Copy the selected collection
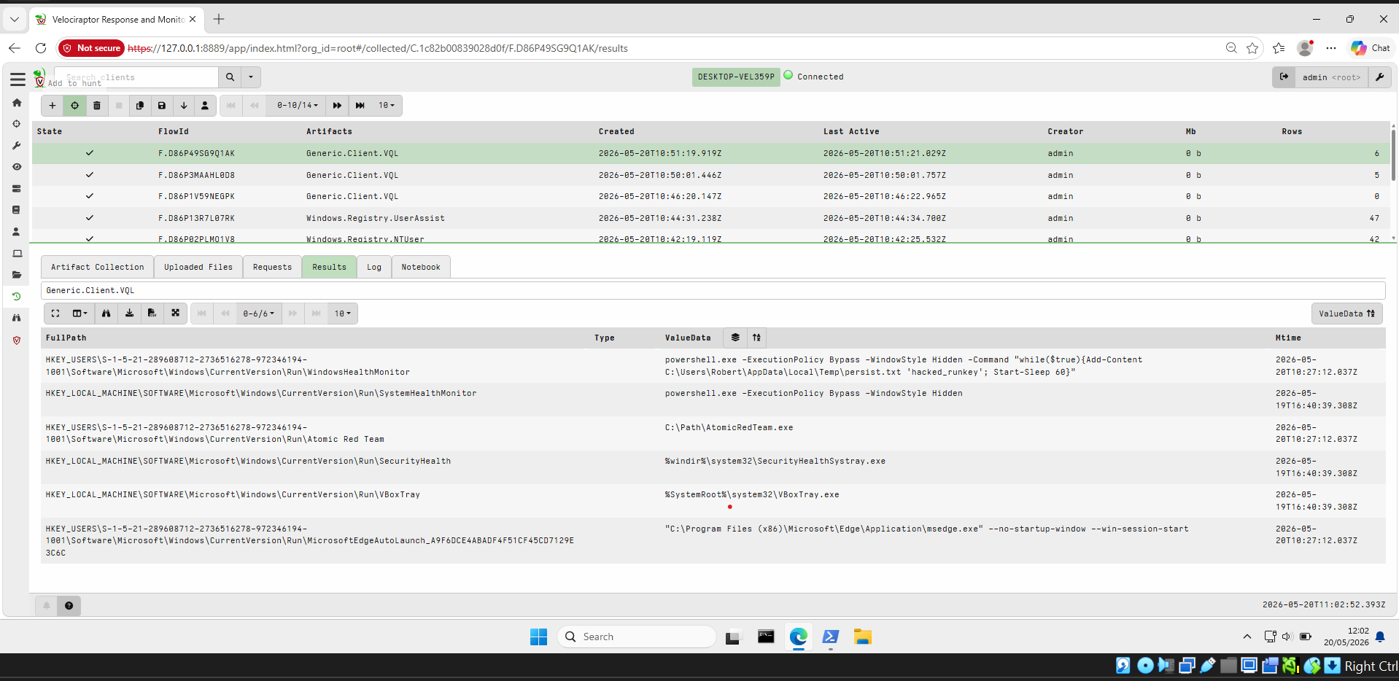 (140, 106)
